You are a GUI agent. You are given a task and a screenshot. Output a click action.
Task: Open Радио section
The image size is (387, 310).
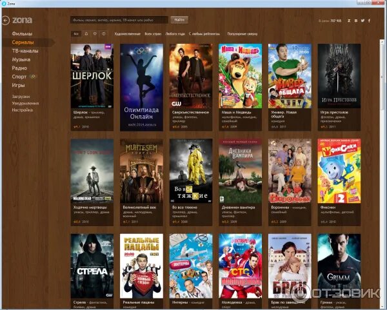[x=19, y=68]
